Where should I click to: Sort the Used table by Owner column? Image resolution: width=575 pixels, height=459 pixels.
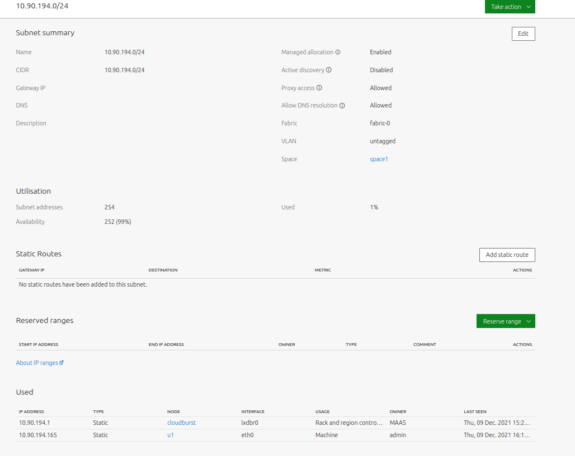click(x=398, y=411)
